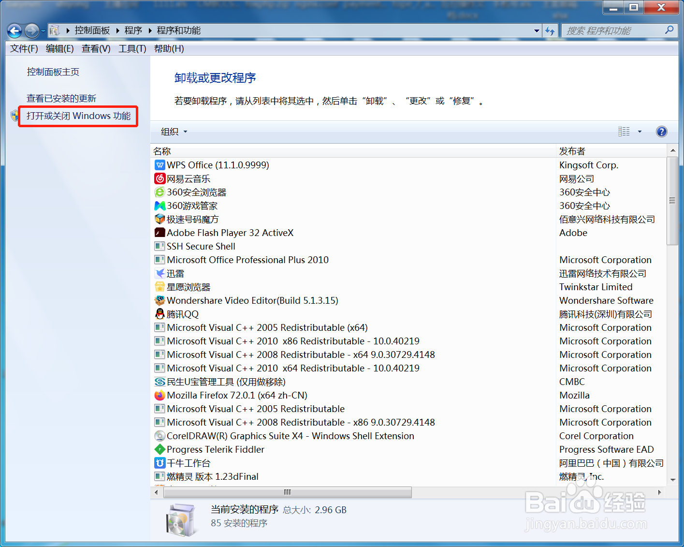This screenshot has width=684, height=547.
Task: Select the Progress Telerik Fiddler icon
Action: (160, 449)
